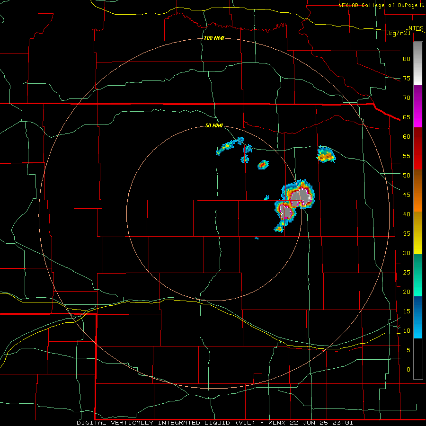Select the white-gray segment of the color bar

[418, 63]
